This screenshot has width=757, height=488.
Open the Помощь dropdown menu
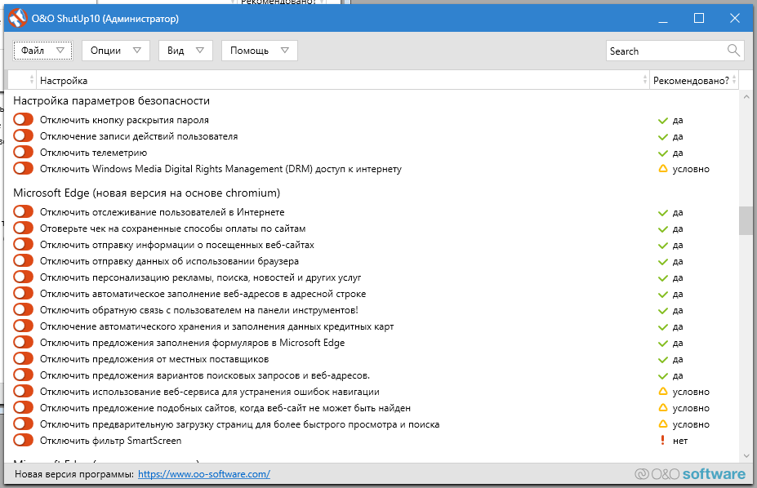coord(259,51)
